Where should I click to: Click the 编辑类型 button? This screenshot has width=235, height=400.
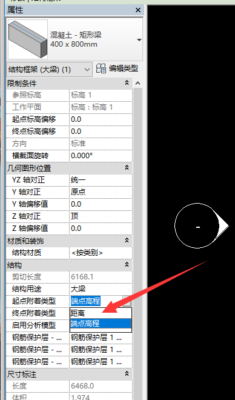coord(117,68)
